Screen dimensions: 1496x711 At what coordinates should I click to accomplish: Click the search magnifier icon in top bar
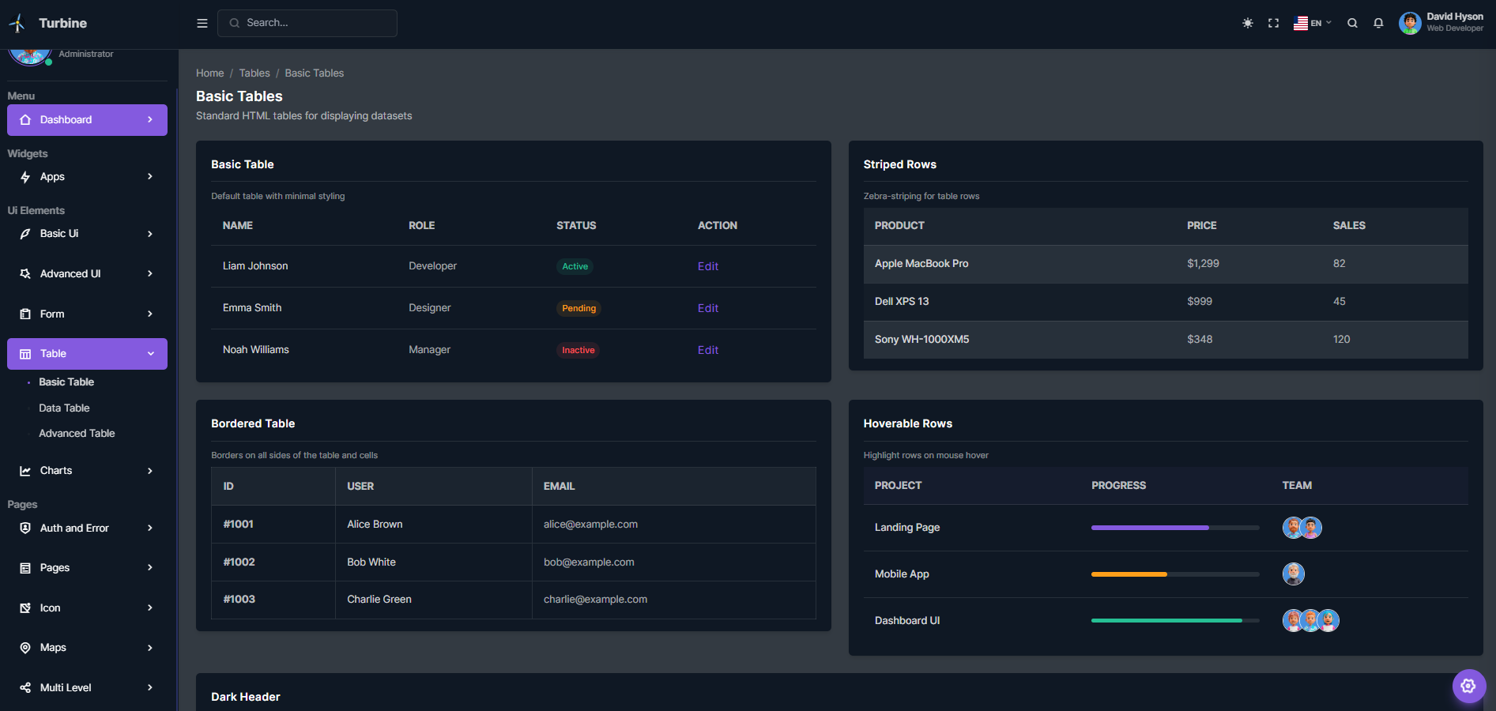click(x=1352, y=23)
